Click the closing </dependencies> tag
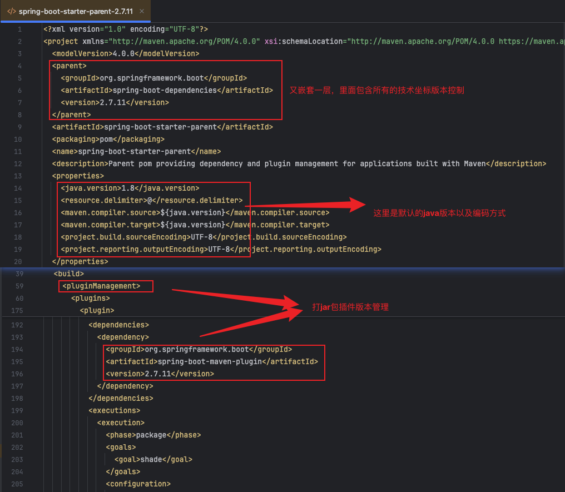This screenshot has height=492, width=565. (121, 399)
